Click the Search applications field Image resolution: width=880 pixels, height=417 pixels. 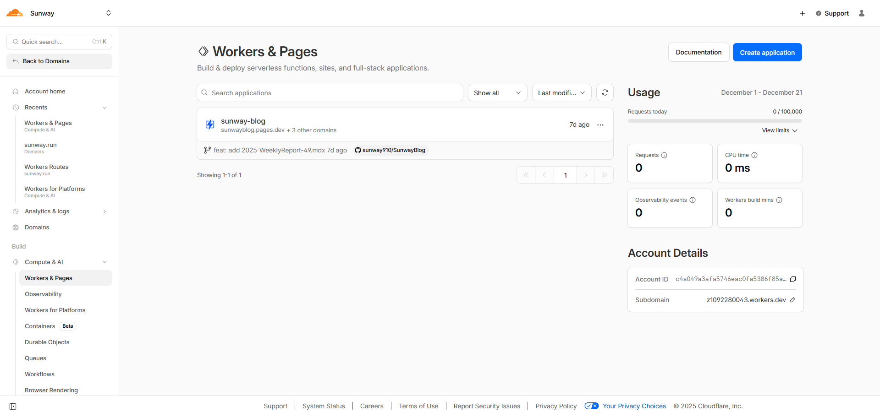330,92
